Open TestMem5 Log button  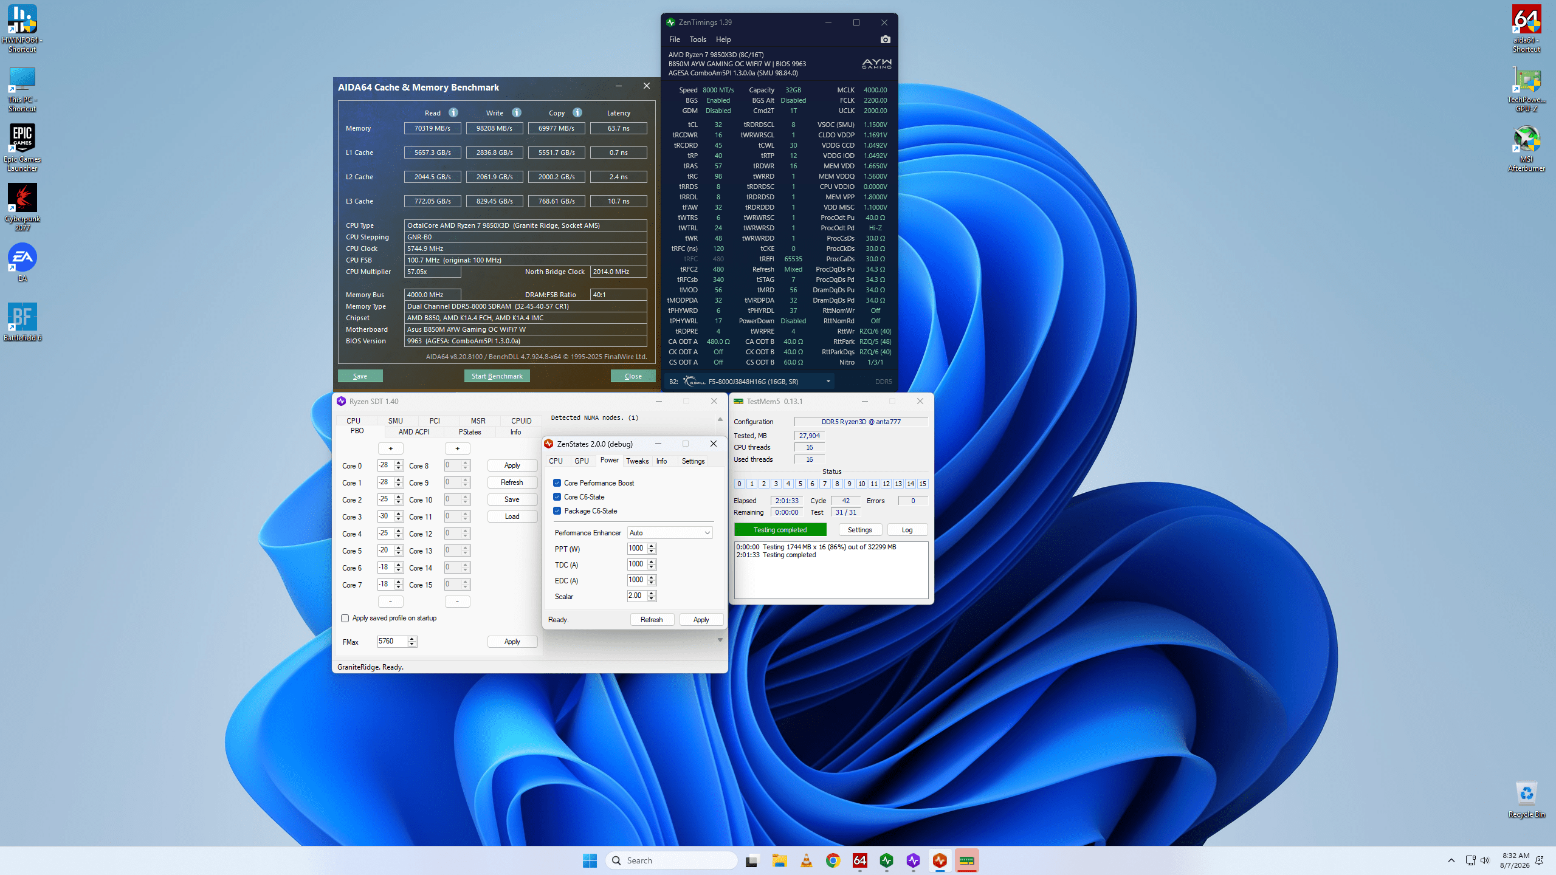[907, 530]
